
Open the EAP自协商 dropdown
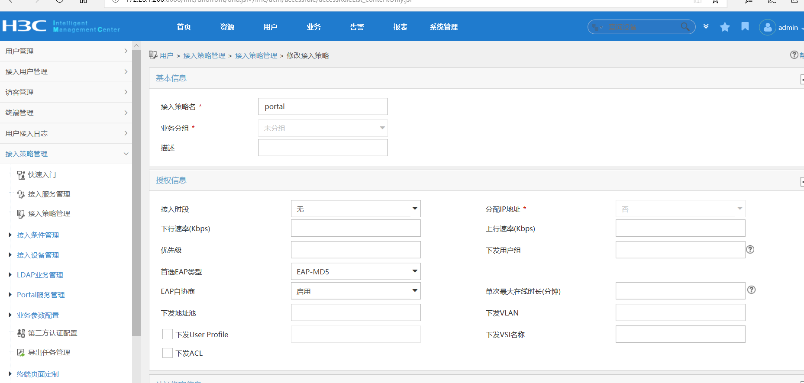pos(356,291)
